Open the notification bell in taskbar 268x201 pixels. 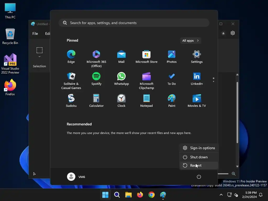tap(261, 195)
